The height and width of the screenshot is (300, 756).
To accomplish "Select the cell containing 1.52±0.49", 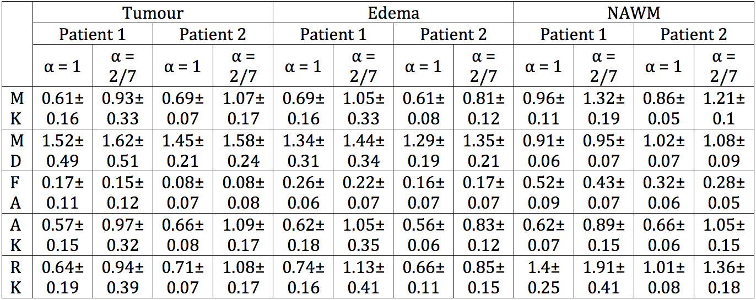I will point(62,151).
